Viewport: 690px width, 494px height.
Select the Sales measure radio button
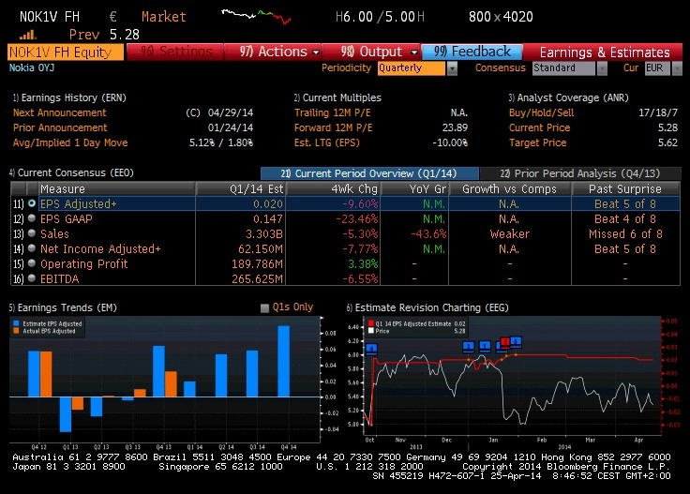click(x=32, y=233)
